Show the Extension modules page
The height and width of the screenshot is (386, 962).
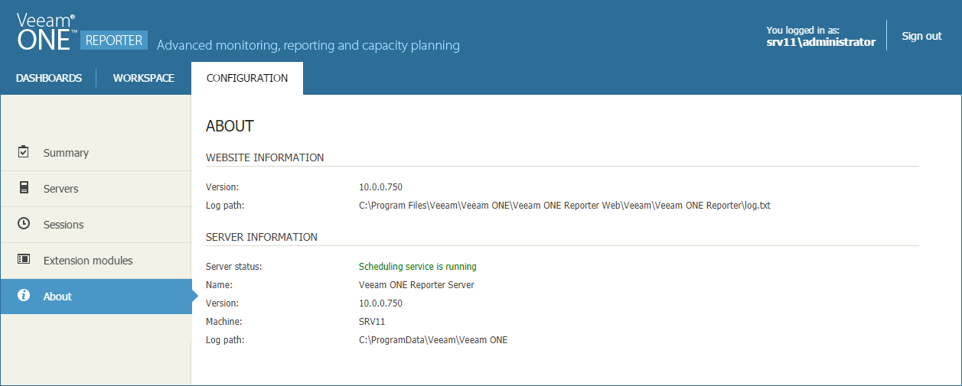point(88,261)
